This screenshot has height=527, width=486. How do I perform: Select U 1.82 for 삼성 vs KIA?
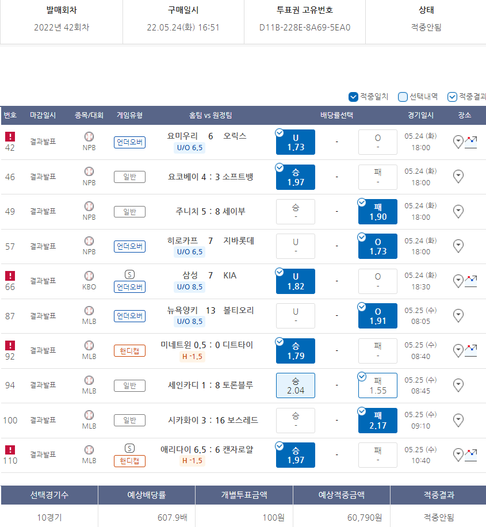click(296, 281)
